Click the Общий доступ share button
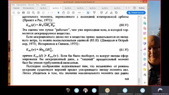Image resolution: width=169 pixels, height=95 pixels. coord(136,13)
